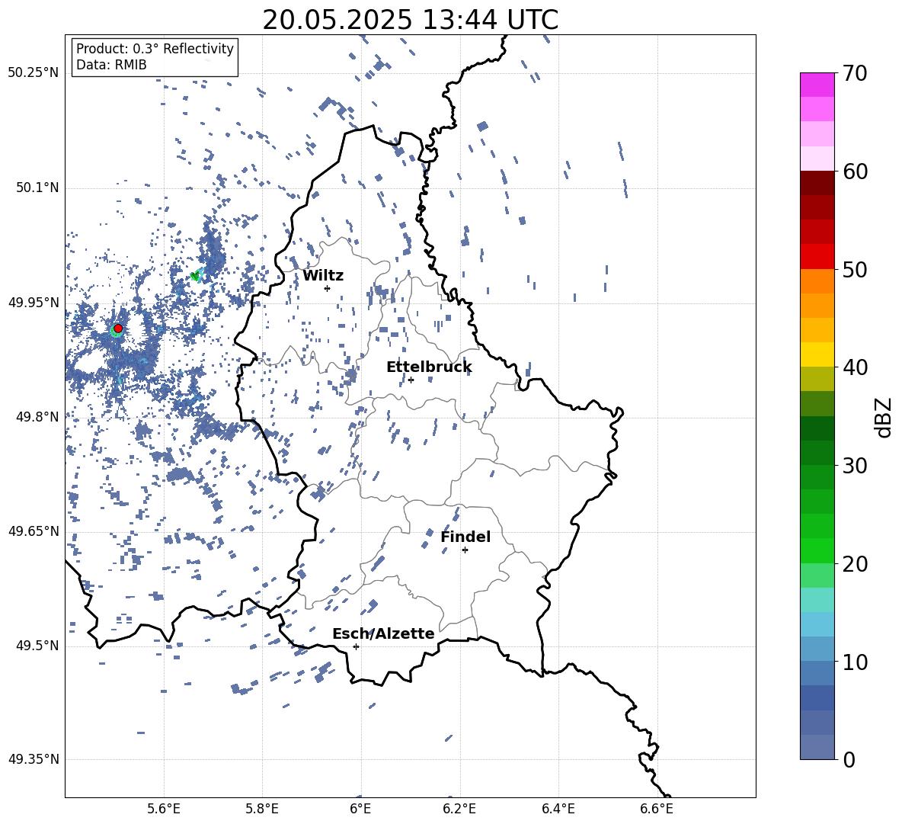Click the 20.05.2025 13:44 UTC title
This screenshot has height=824, width=902.
pyautogui.click(x=410, y=20)
